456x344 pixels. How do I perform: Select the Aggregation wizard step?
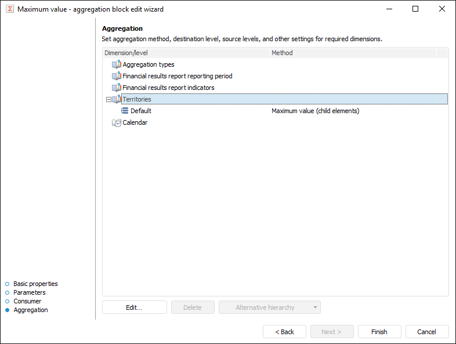point(30,310)
